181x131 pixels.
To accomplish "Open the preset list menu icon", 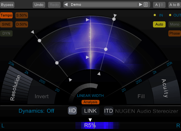I will click(x=146, y=5).
